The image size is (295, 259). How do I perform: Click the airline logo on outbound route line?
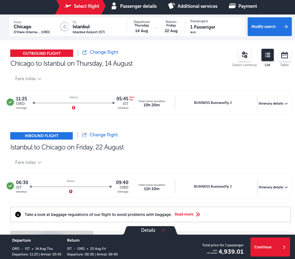[73, 107]
